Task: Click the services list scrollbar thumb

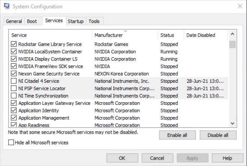Action: [232, 45]
